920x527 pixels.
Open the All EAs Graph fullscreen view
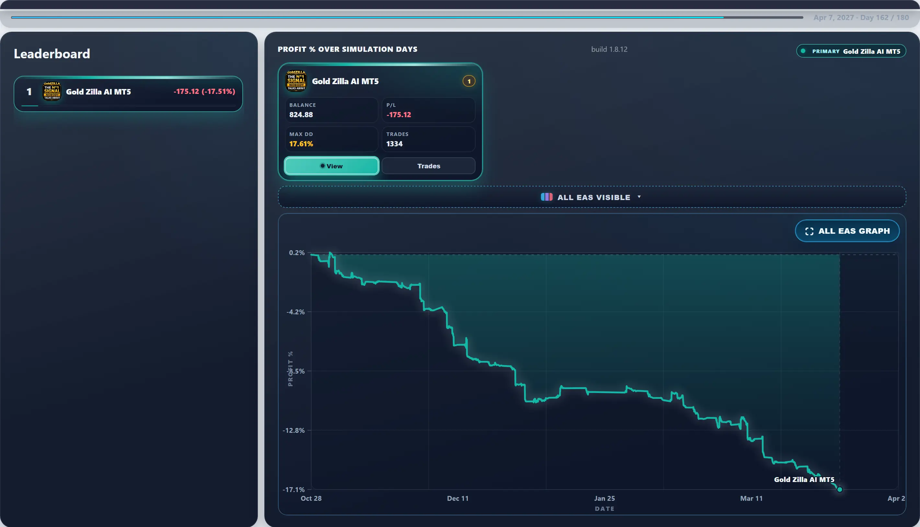(847, 231)
